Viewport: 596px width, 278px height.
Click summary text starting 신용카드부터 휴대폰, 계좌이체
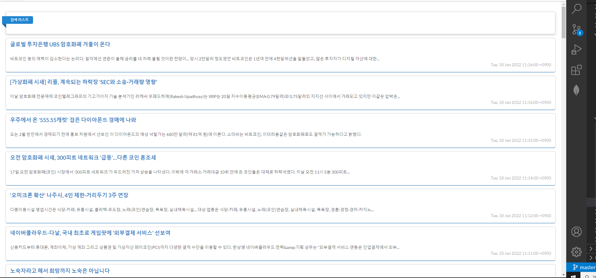click(205, 247)
